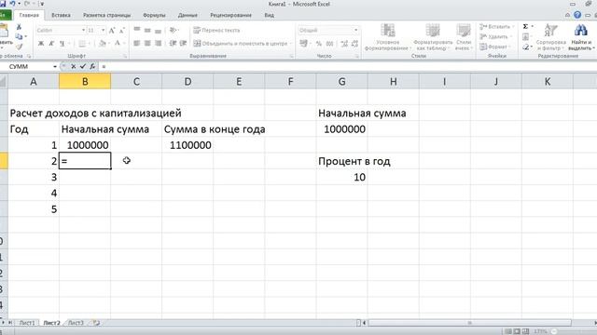The height and width of the screenshot is (335, 597).
Task: Click the Format Painter brush icon
Action: tap(19, 47)
